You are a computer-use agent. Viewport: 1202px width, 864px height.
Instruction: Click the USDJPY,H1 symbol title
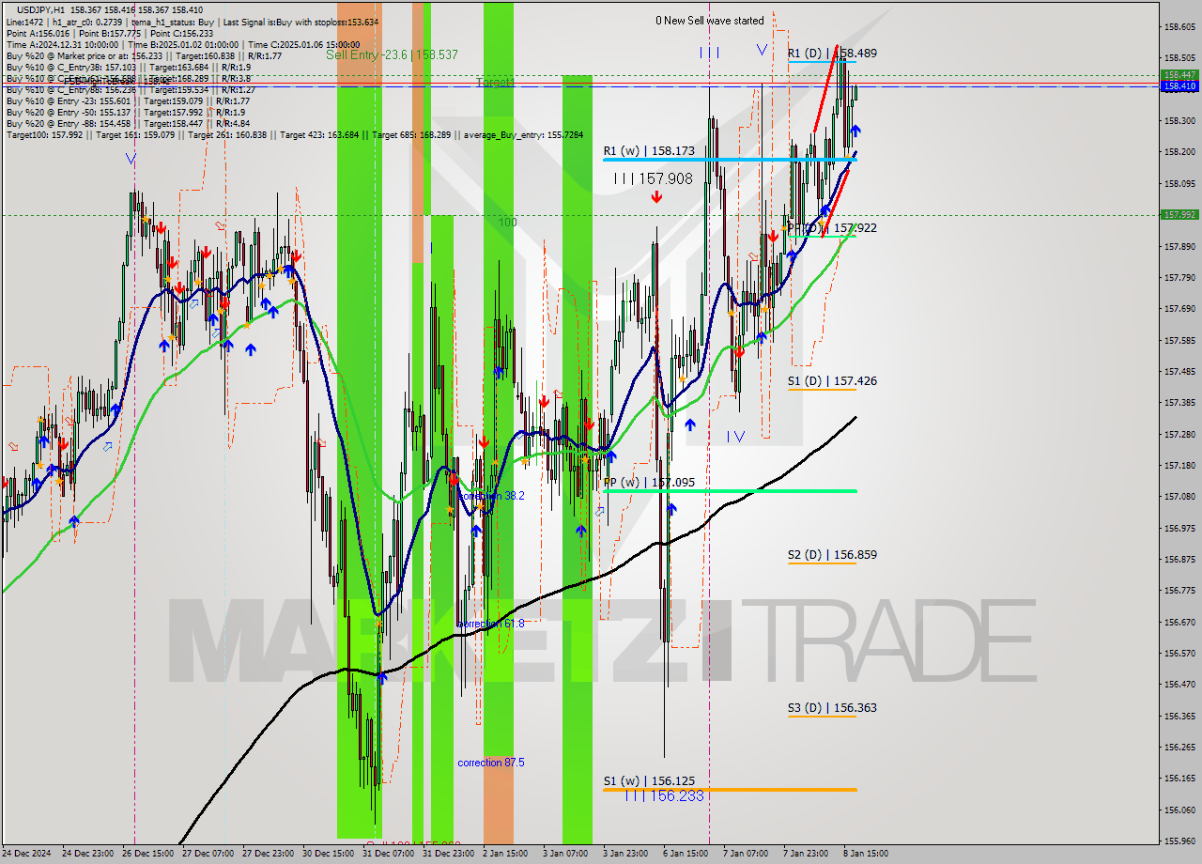click(40, 9)
